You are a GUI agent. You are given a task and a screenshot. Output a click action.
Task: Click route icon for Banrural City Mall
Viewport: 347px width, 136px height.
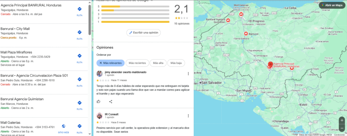click(79, 32)
